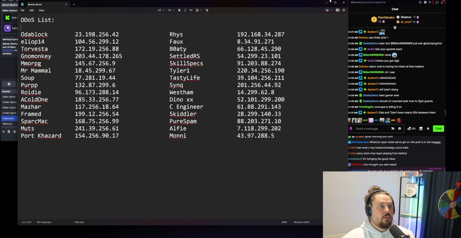Click the browser extensions icon
Image resolution: width=461 pixels, height=238 pixels.
437,2
